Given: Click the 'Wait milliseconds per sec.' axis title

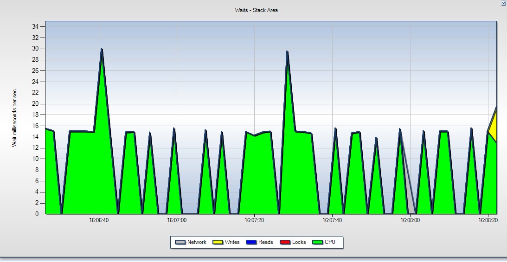Looking at the screenshot, I should pos(14,118).
